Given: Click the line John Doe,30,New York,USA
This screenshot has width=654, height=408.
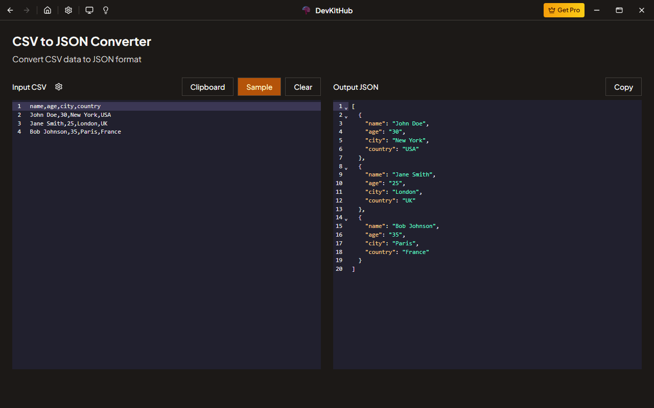Looking at the screenshot, I should (x=71, y=115).
